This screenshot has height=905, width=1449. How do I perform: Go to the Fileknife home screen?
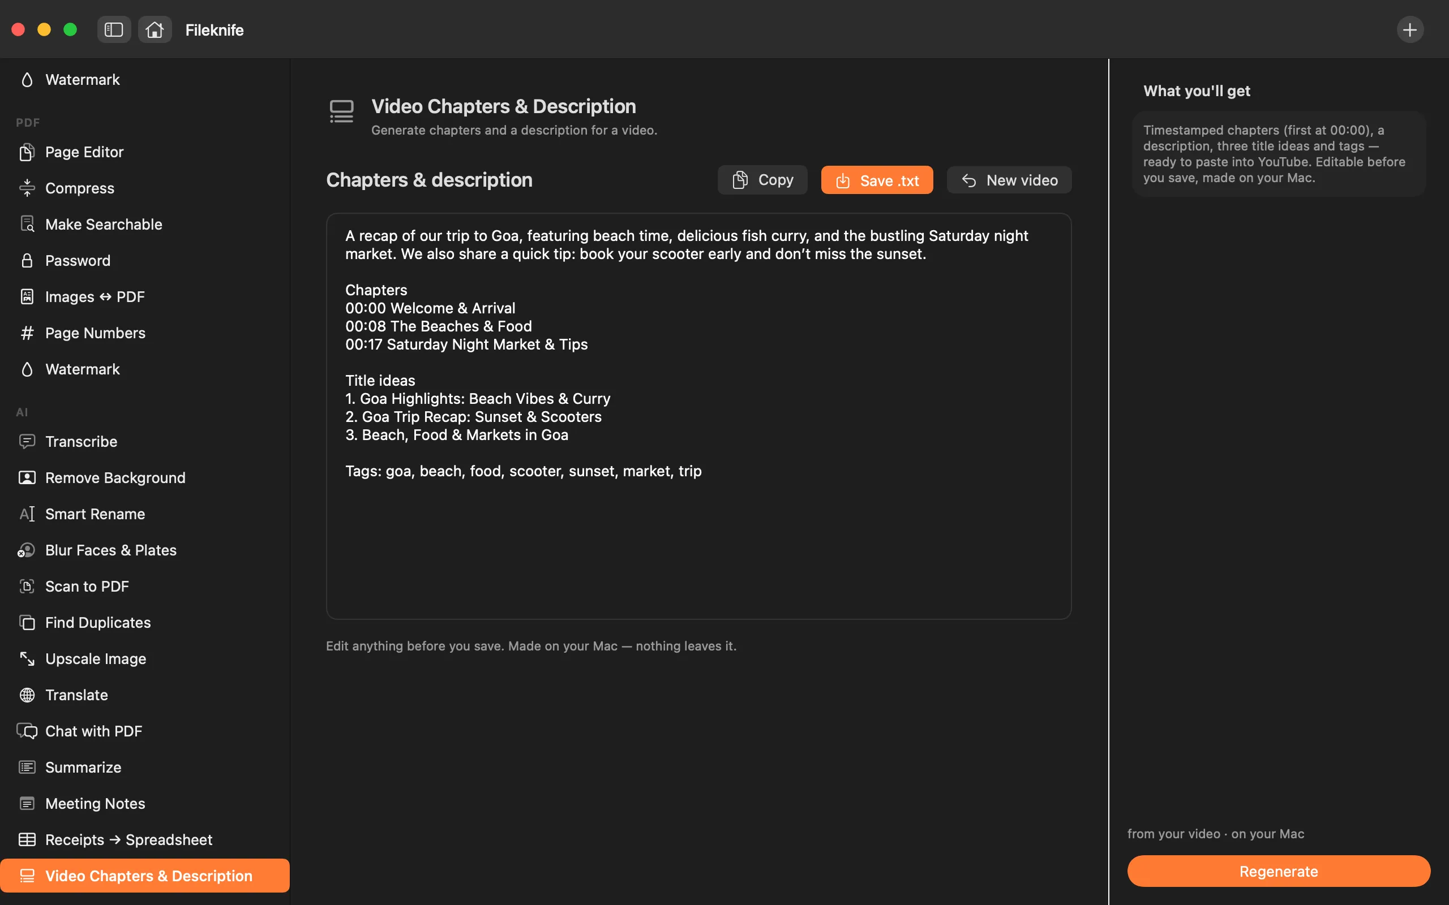point(155,29)
